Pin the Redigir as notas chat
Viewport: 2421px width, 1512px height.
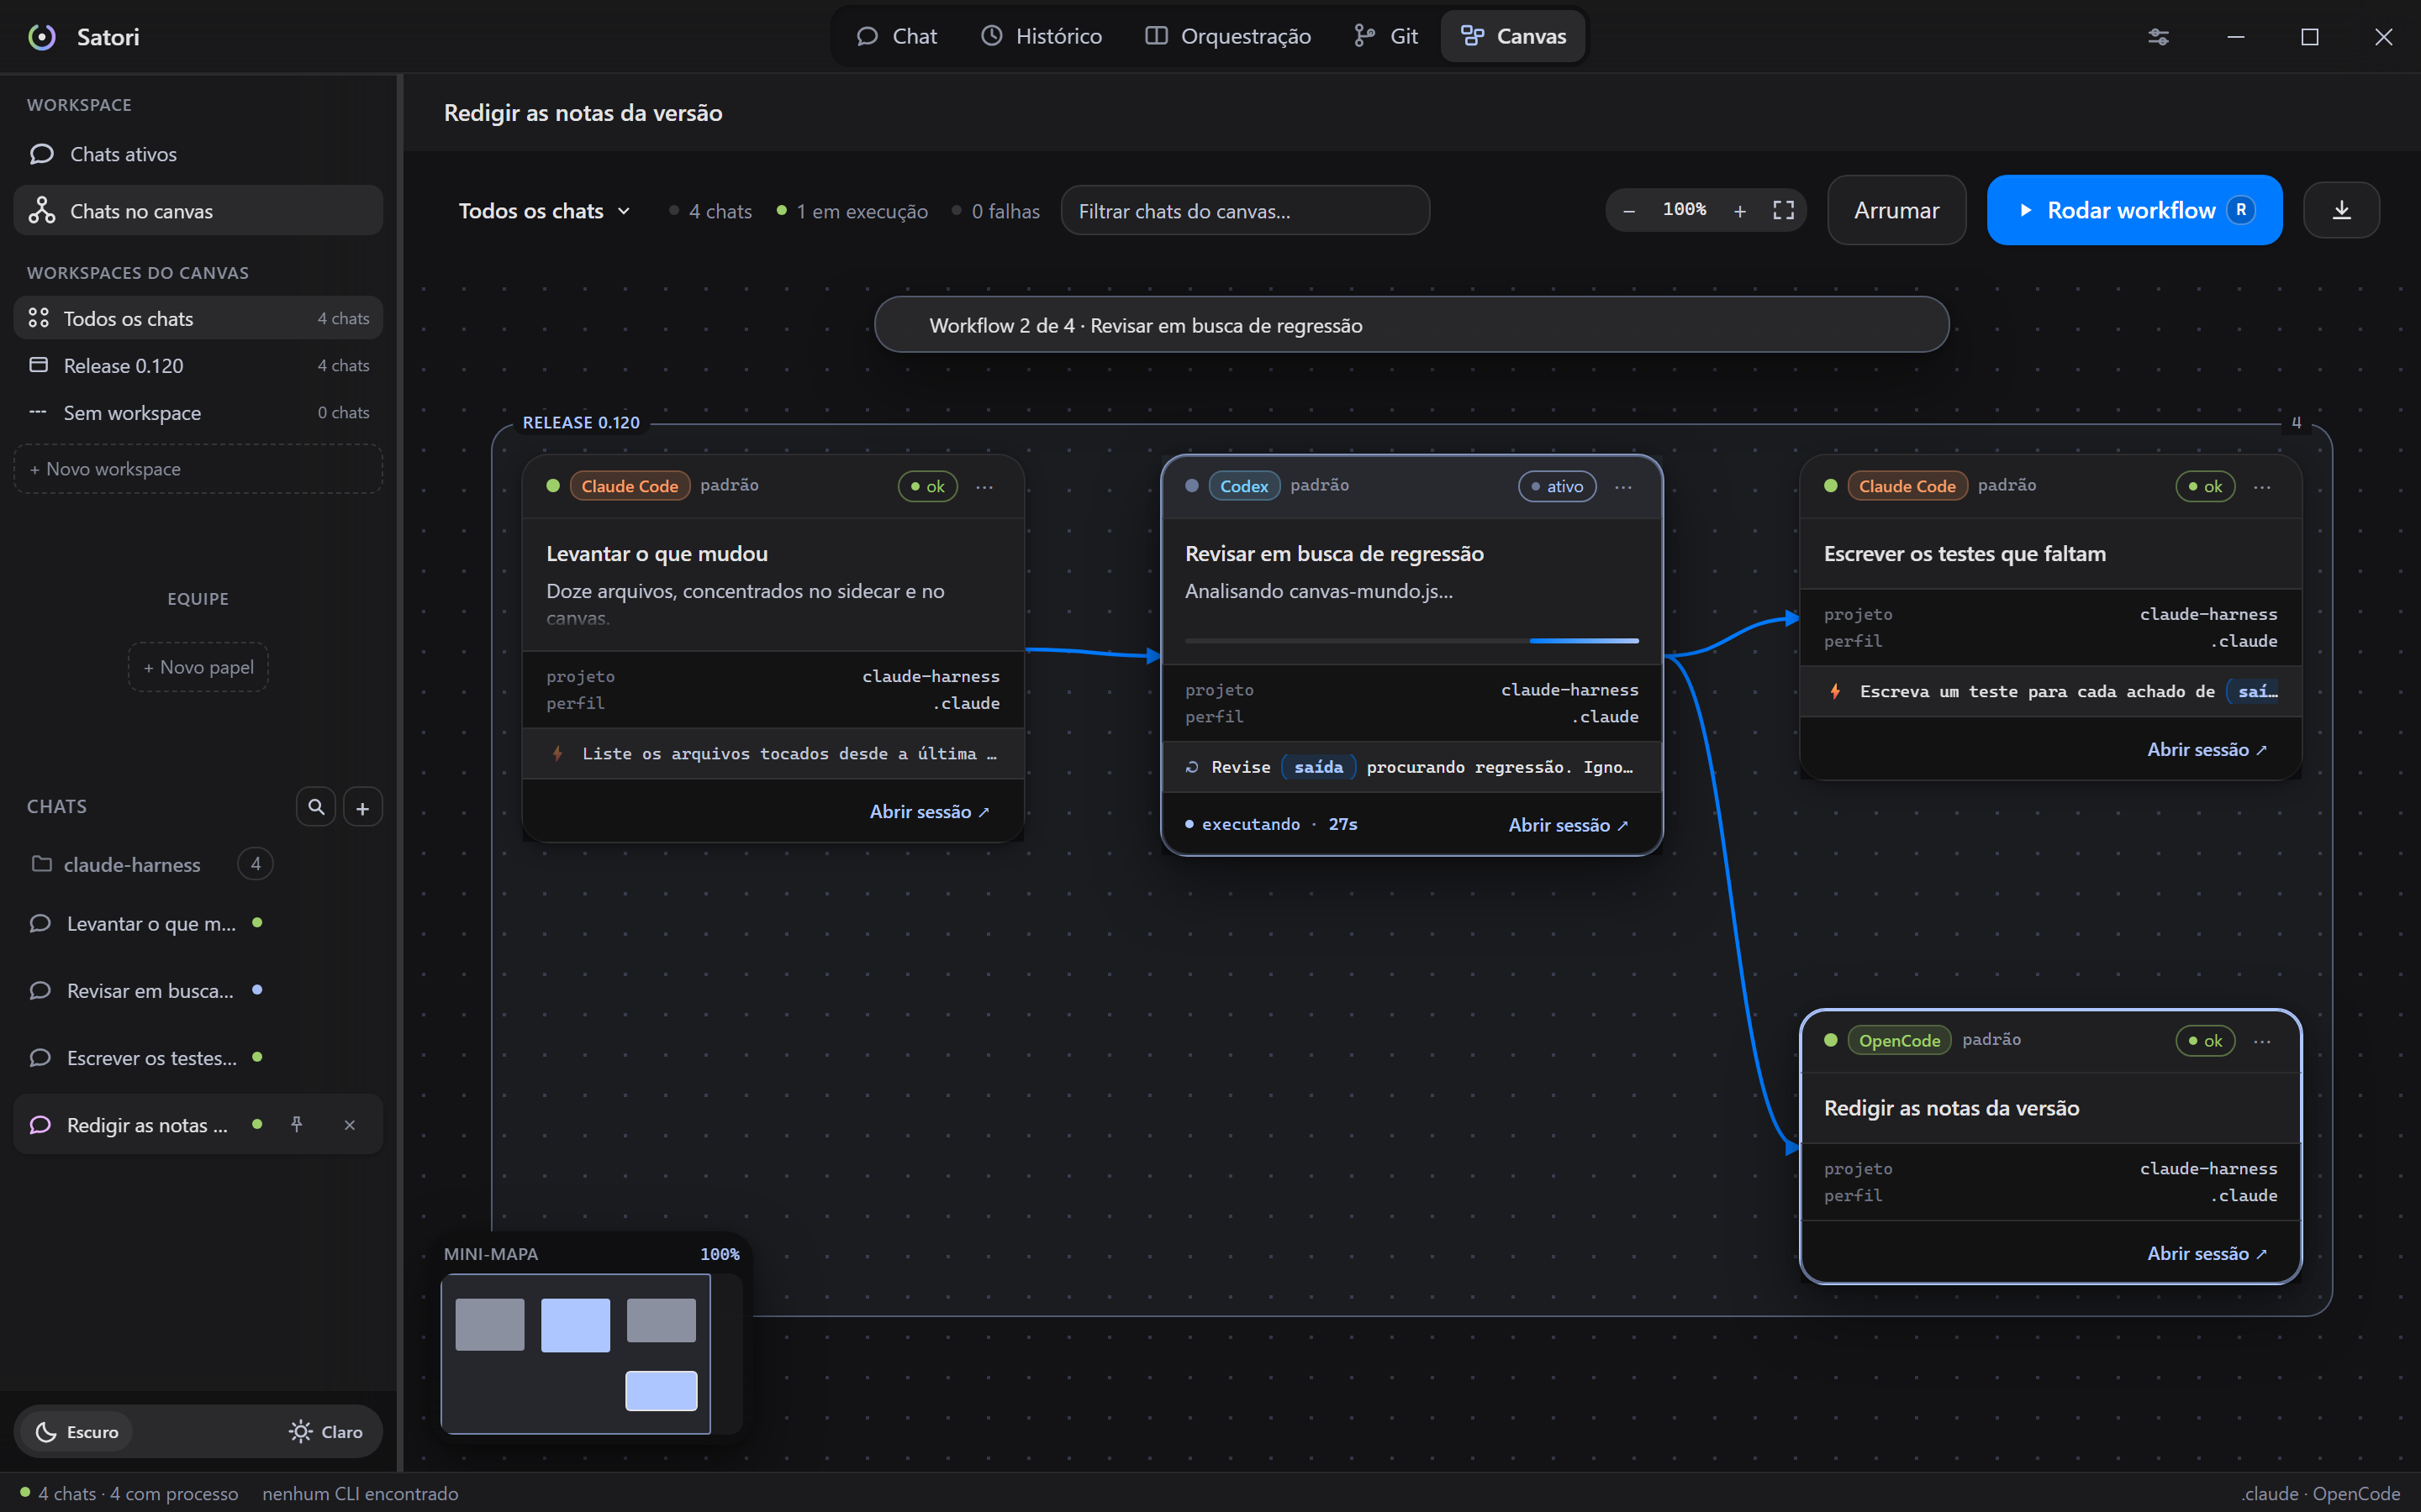(297, 1124)
